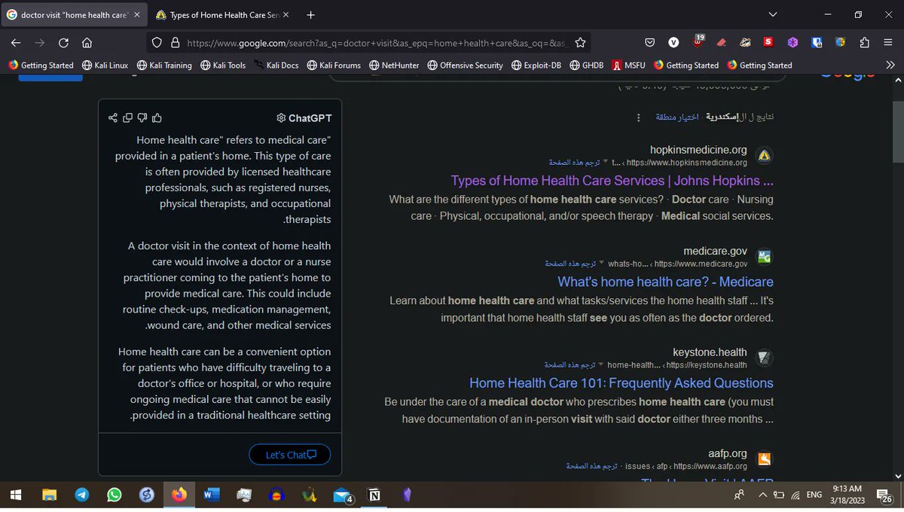
Task: Expand keystone.health result options arrow
Action: click(600, 364)
